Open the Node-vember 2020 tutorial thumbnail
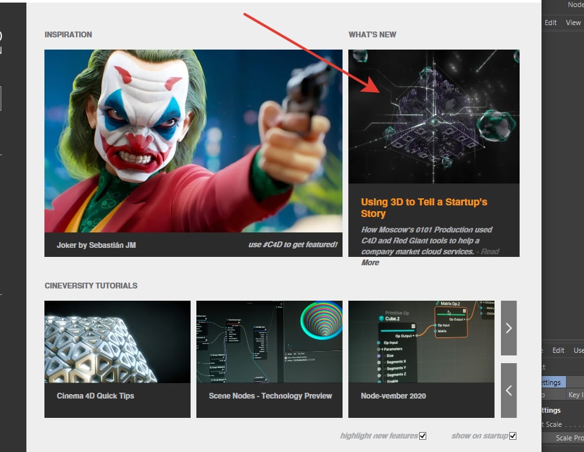584x452 pixels. (x=421, y=342)
